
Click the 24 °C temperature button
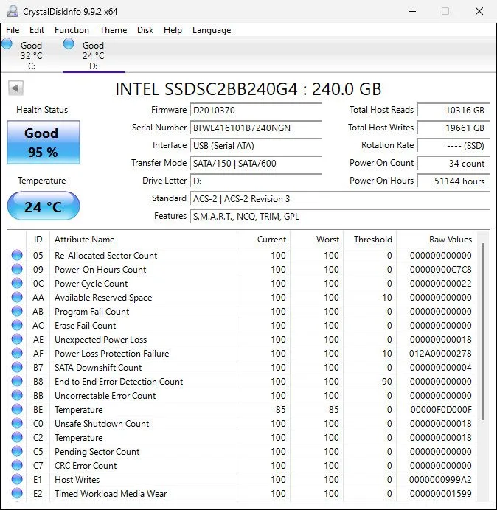pos(44,206)
